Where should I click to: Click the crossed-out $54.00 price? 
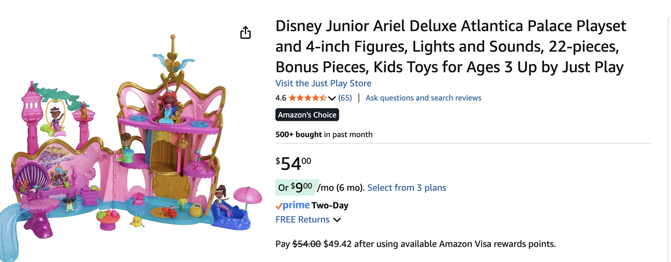(306, 244)
